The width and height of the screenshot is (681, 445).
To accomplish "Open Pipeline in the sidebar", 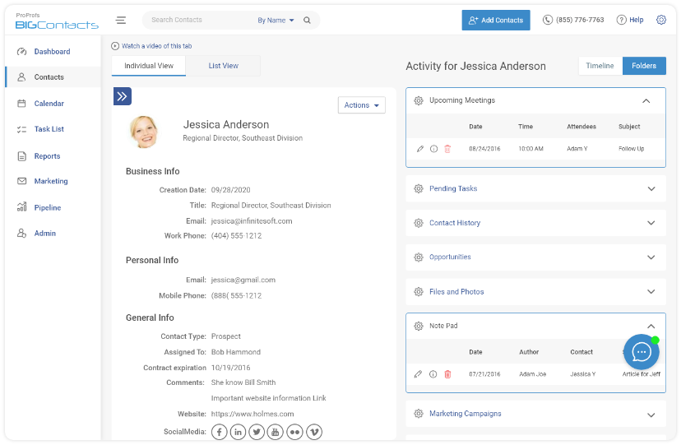I will (x=48, y=208).
